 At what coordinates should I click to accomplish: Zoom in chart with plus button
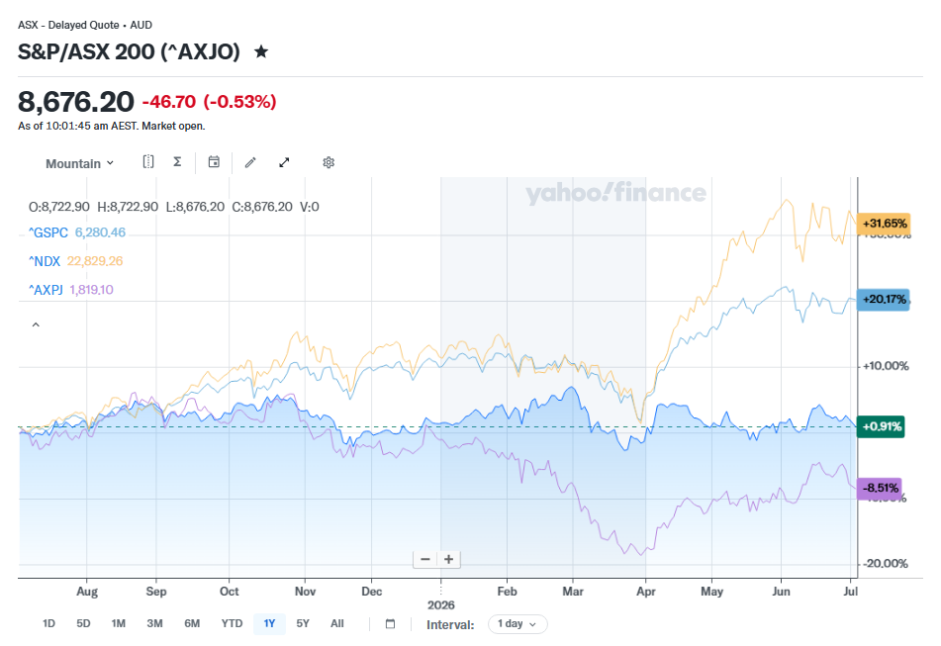click(448, 559)
